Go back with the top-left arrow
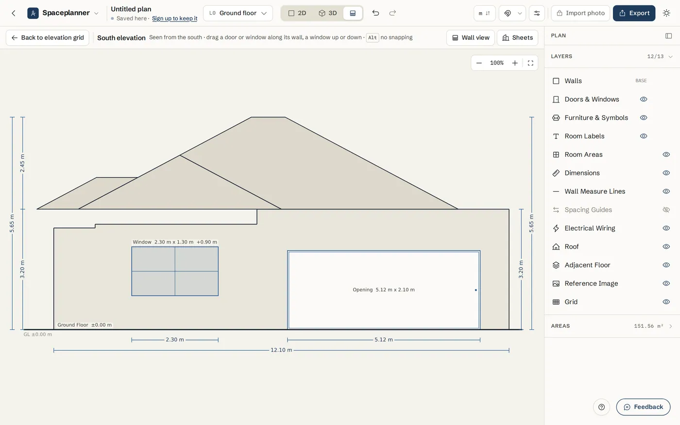Viewport: 680px width, 425px height. pos(14,13)
